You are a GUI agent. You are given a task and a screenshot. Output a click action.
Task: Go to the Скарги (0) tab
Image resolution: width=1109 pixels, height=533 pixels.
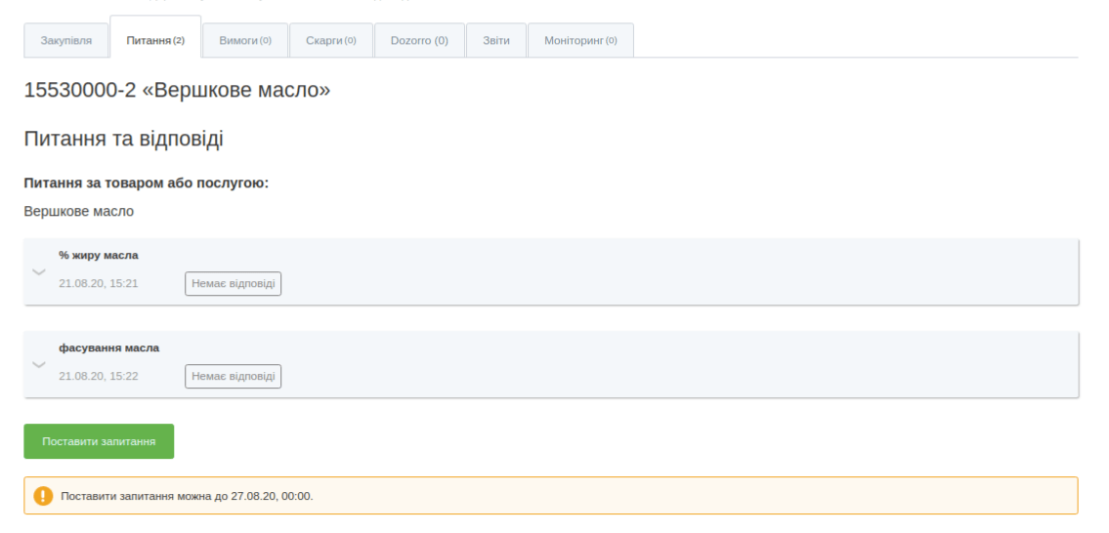pos(331,40)
